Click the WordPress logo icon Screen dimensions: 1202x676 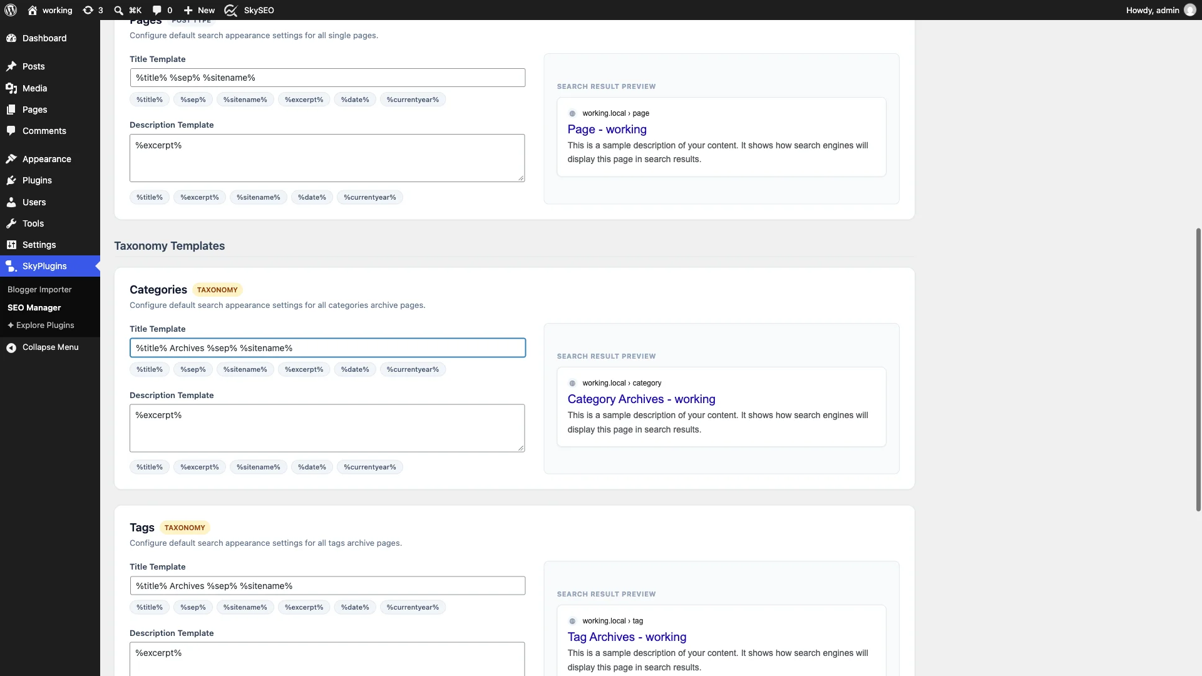click(11, 10)
